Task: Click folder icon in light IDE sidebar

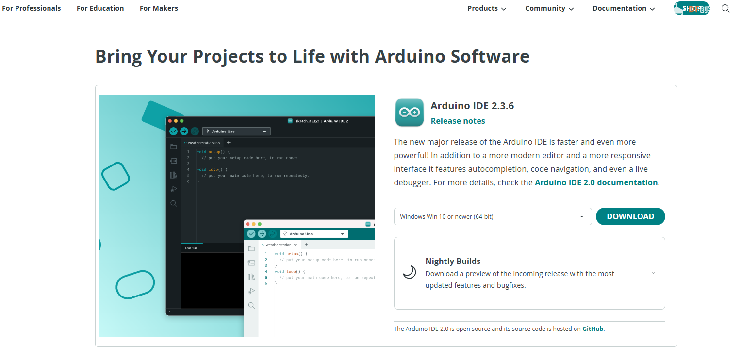Action: point(251,248)
